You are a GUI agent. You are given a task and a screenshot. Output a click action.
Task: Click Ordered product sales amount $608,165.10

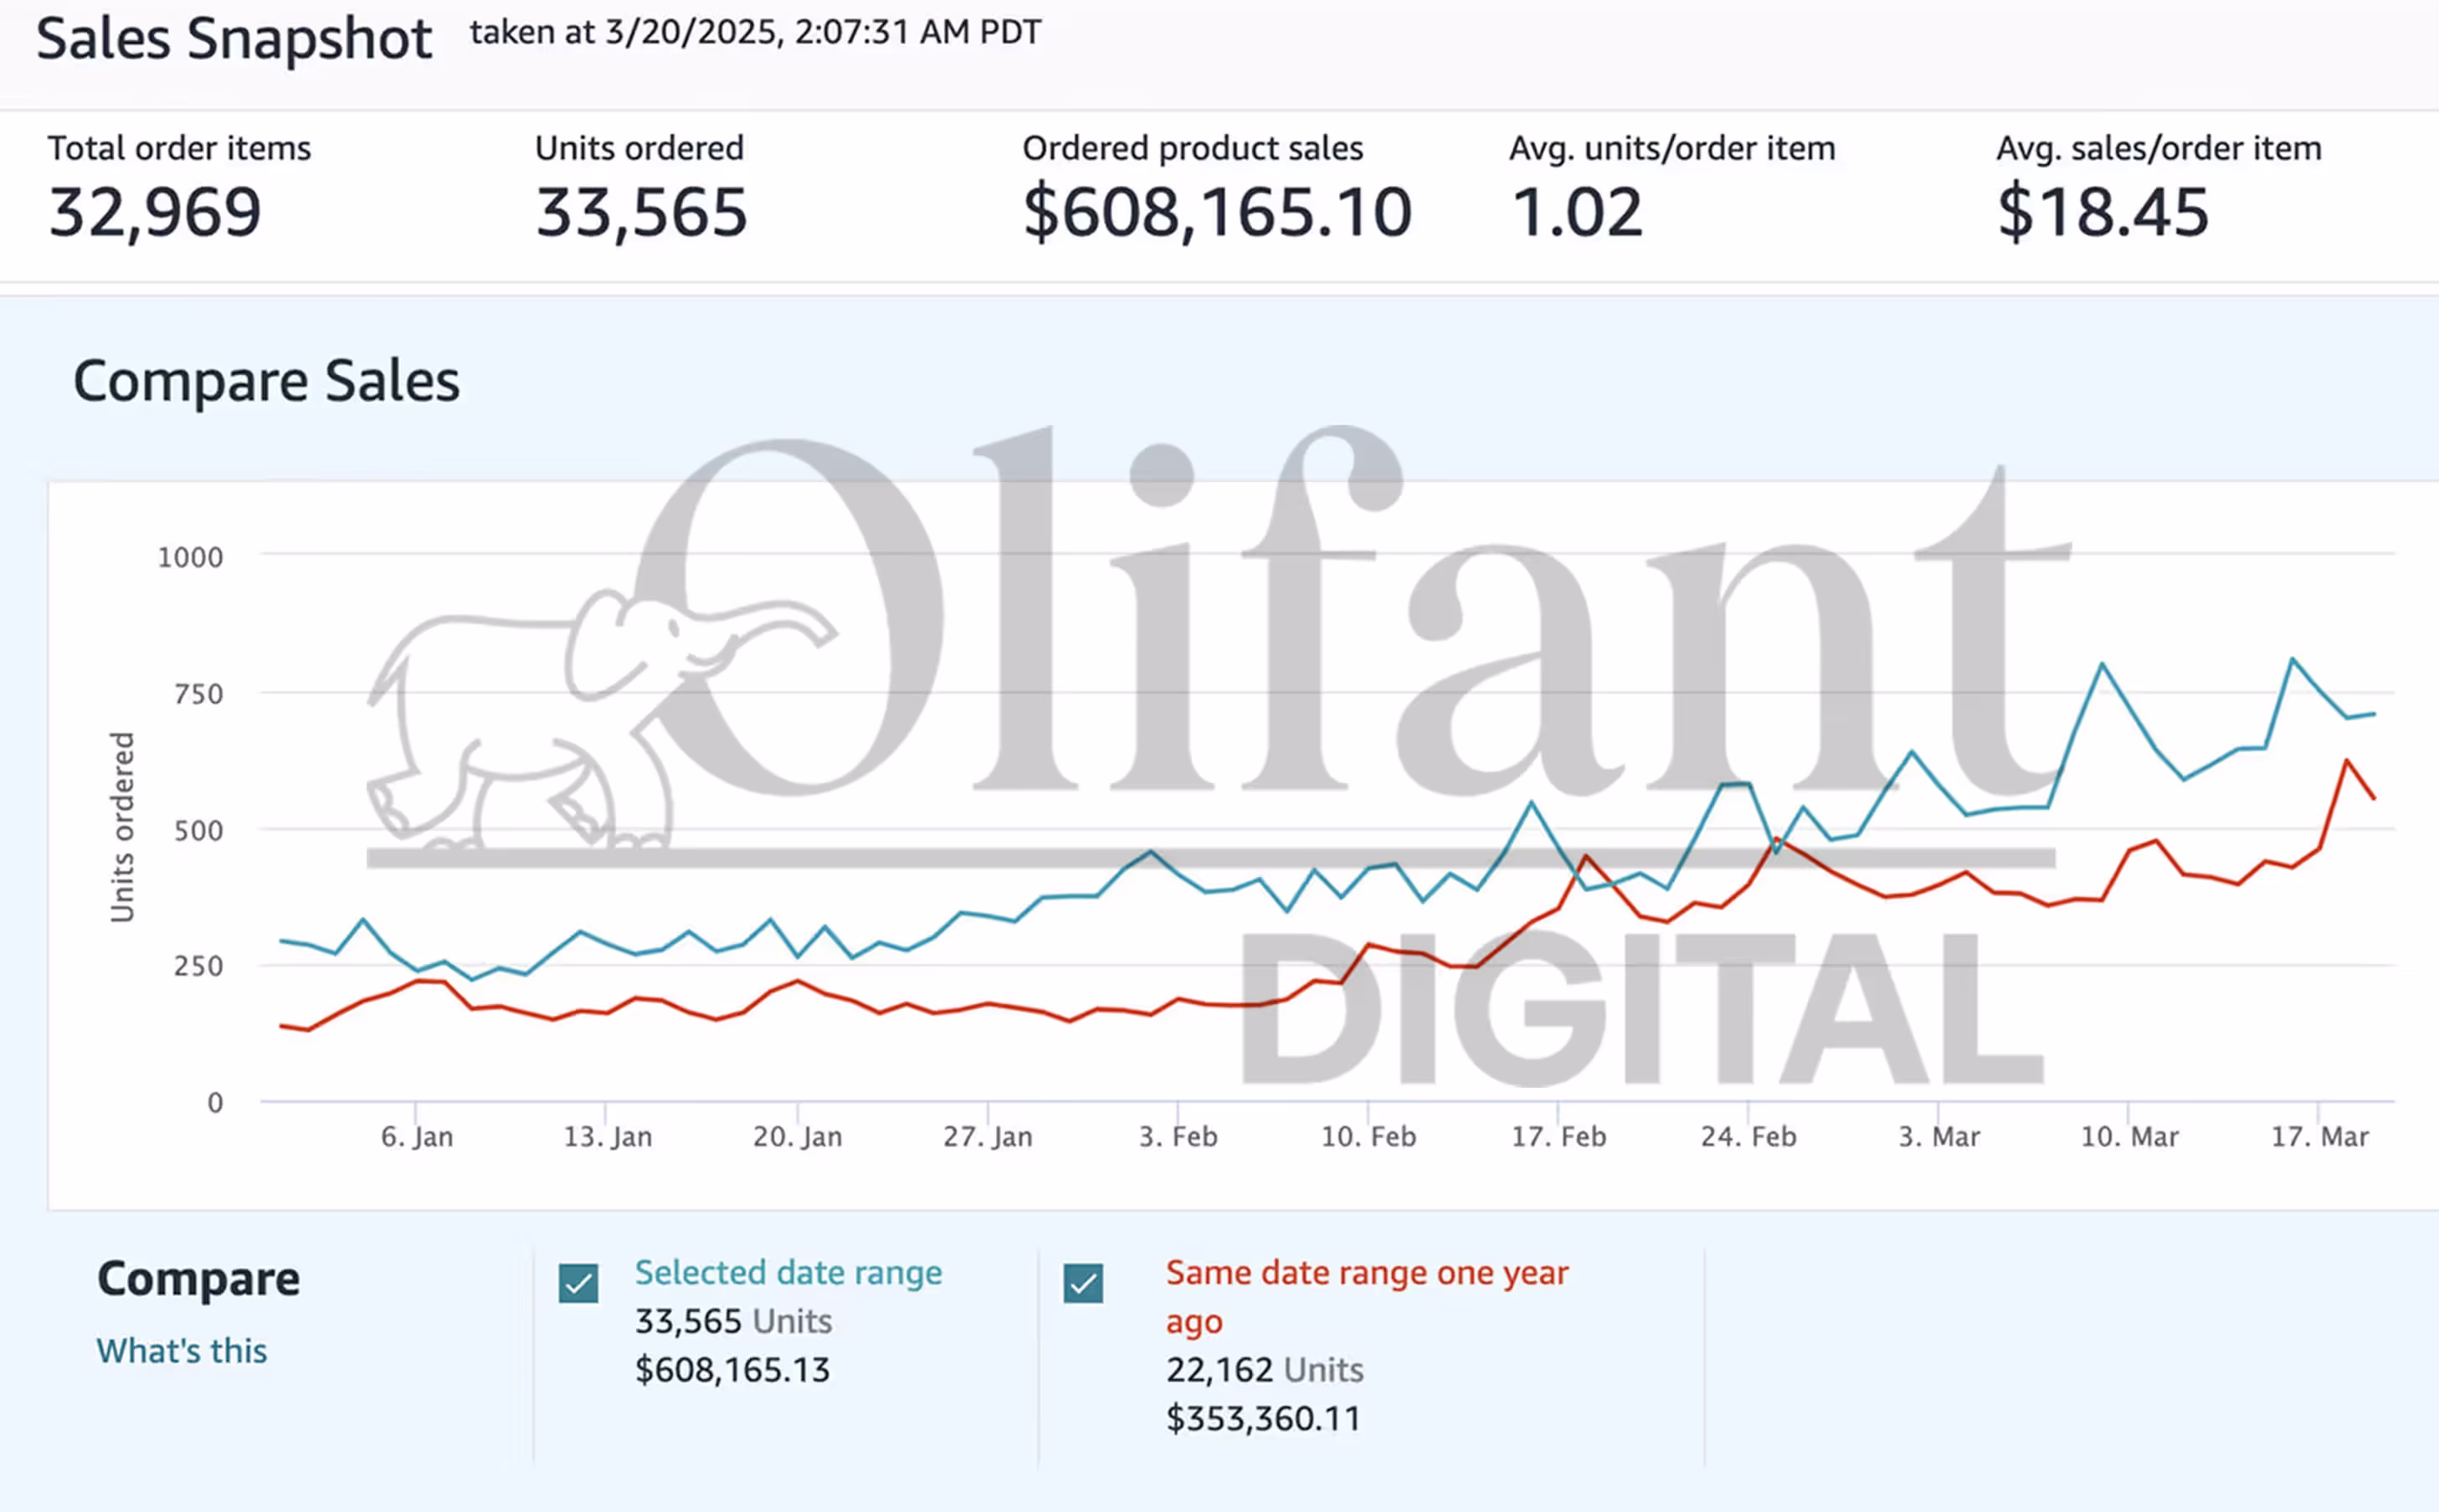coord(1216,213)
